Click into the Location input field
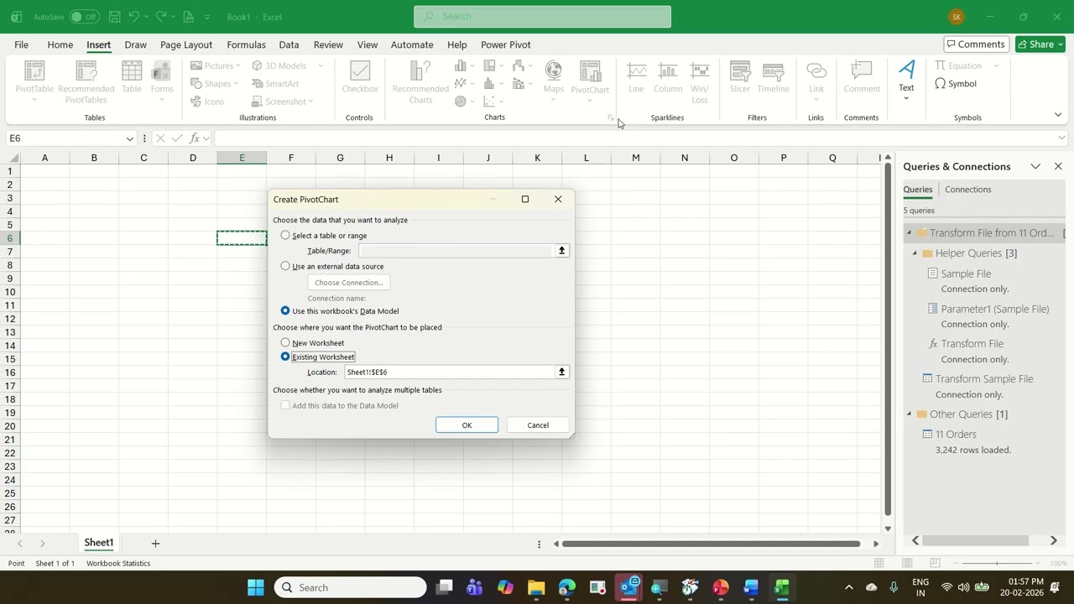The image size is (1074, 604). [x=449, y=372]
